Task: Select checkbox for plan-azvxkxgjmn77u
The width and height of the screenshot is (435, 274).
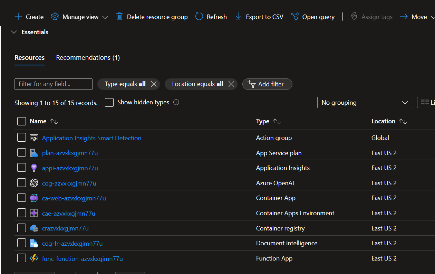Action: pos(21,153)
